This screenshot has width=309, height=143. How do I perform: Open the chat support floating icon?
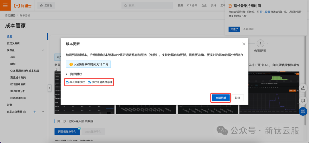click(303, 101)
